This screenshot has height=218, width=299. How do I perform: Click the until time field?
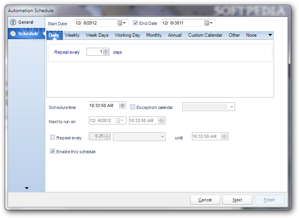210,136
